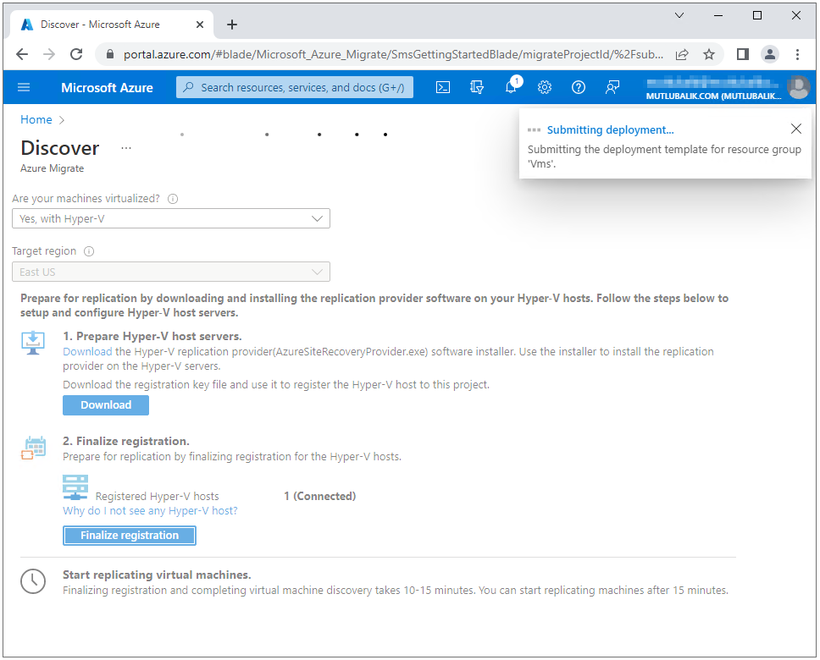The height and width of the screenshot is (660, 820).
Task: Click the Home breadcrumb link
Action: [x=36, y=119]
